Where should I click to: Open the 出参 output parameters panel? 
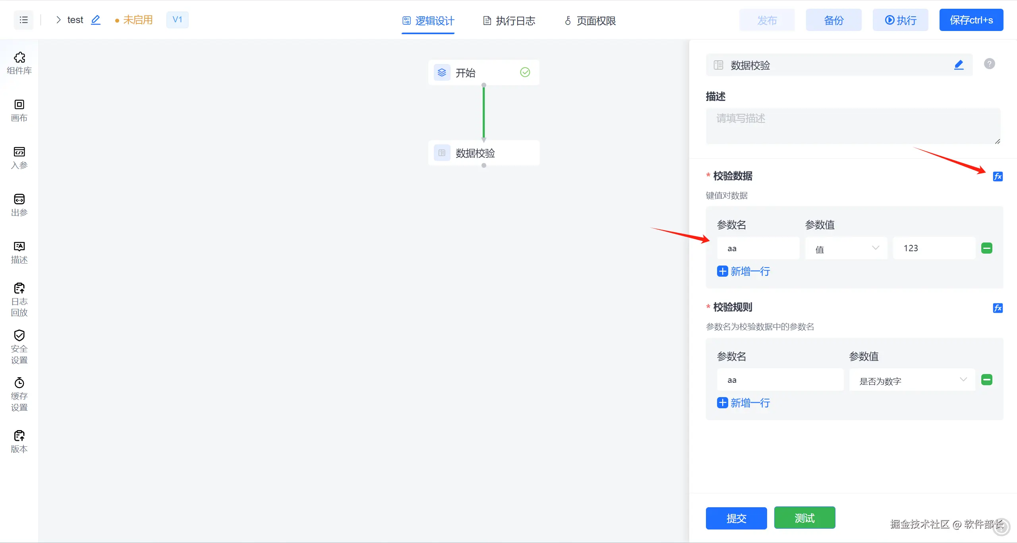(19, 205)
